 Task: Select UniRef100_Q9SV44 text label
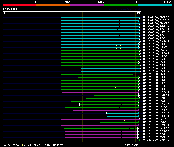coord(156,53)
